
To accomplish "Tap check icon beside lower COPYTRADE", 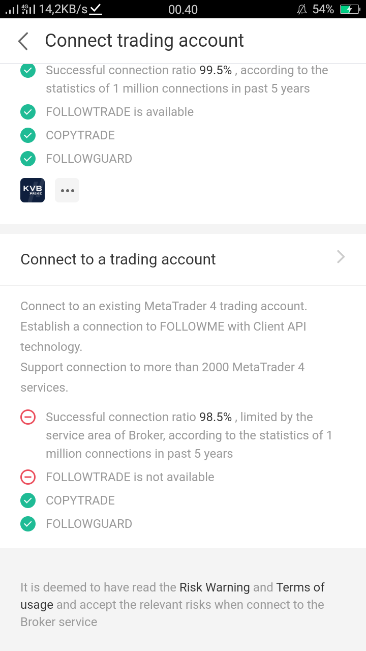I will [x=28, y=500].
